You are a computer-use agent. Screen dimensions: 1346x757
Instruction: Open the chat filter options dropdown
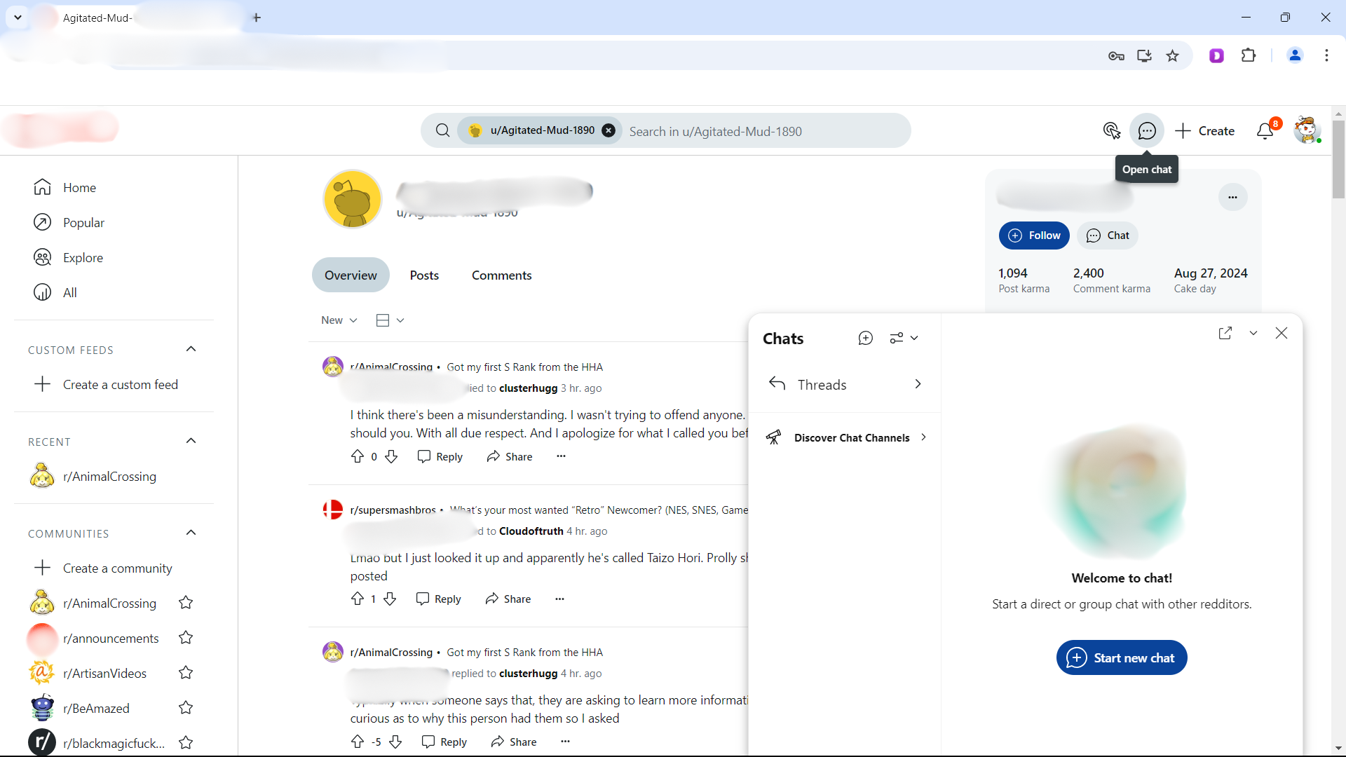tap(904, 339)
